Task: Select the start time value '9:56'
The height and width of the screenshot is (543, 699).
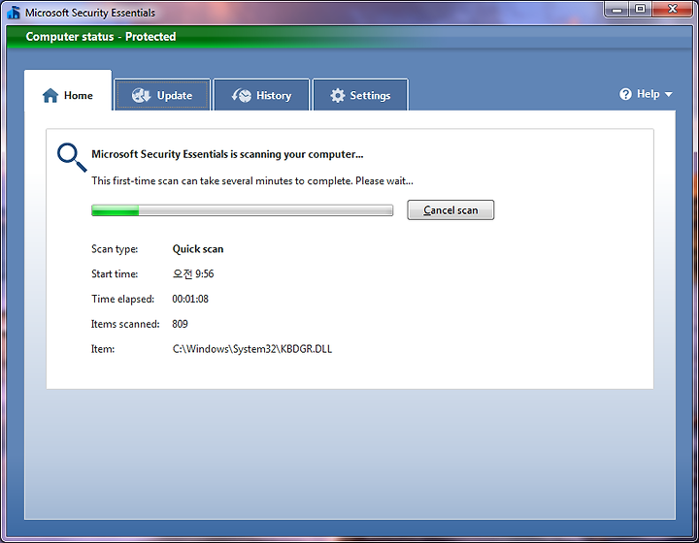Action: tap(205, 273)
